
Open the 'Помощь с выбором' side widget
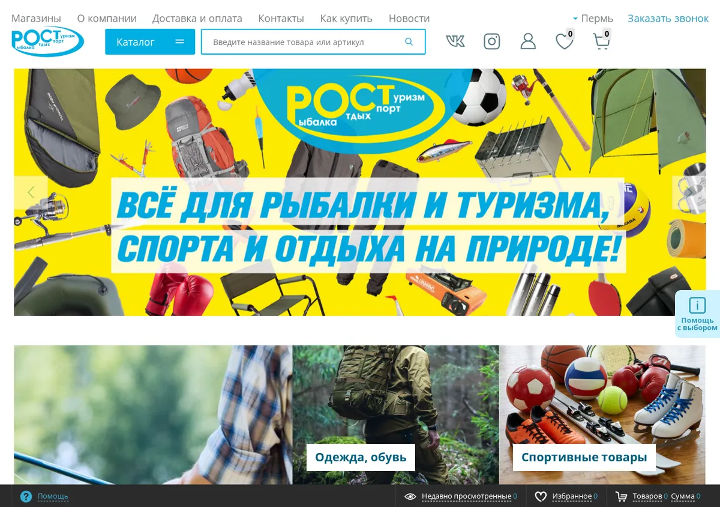(x=697, y=314)
